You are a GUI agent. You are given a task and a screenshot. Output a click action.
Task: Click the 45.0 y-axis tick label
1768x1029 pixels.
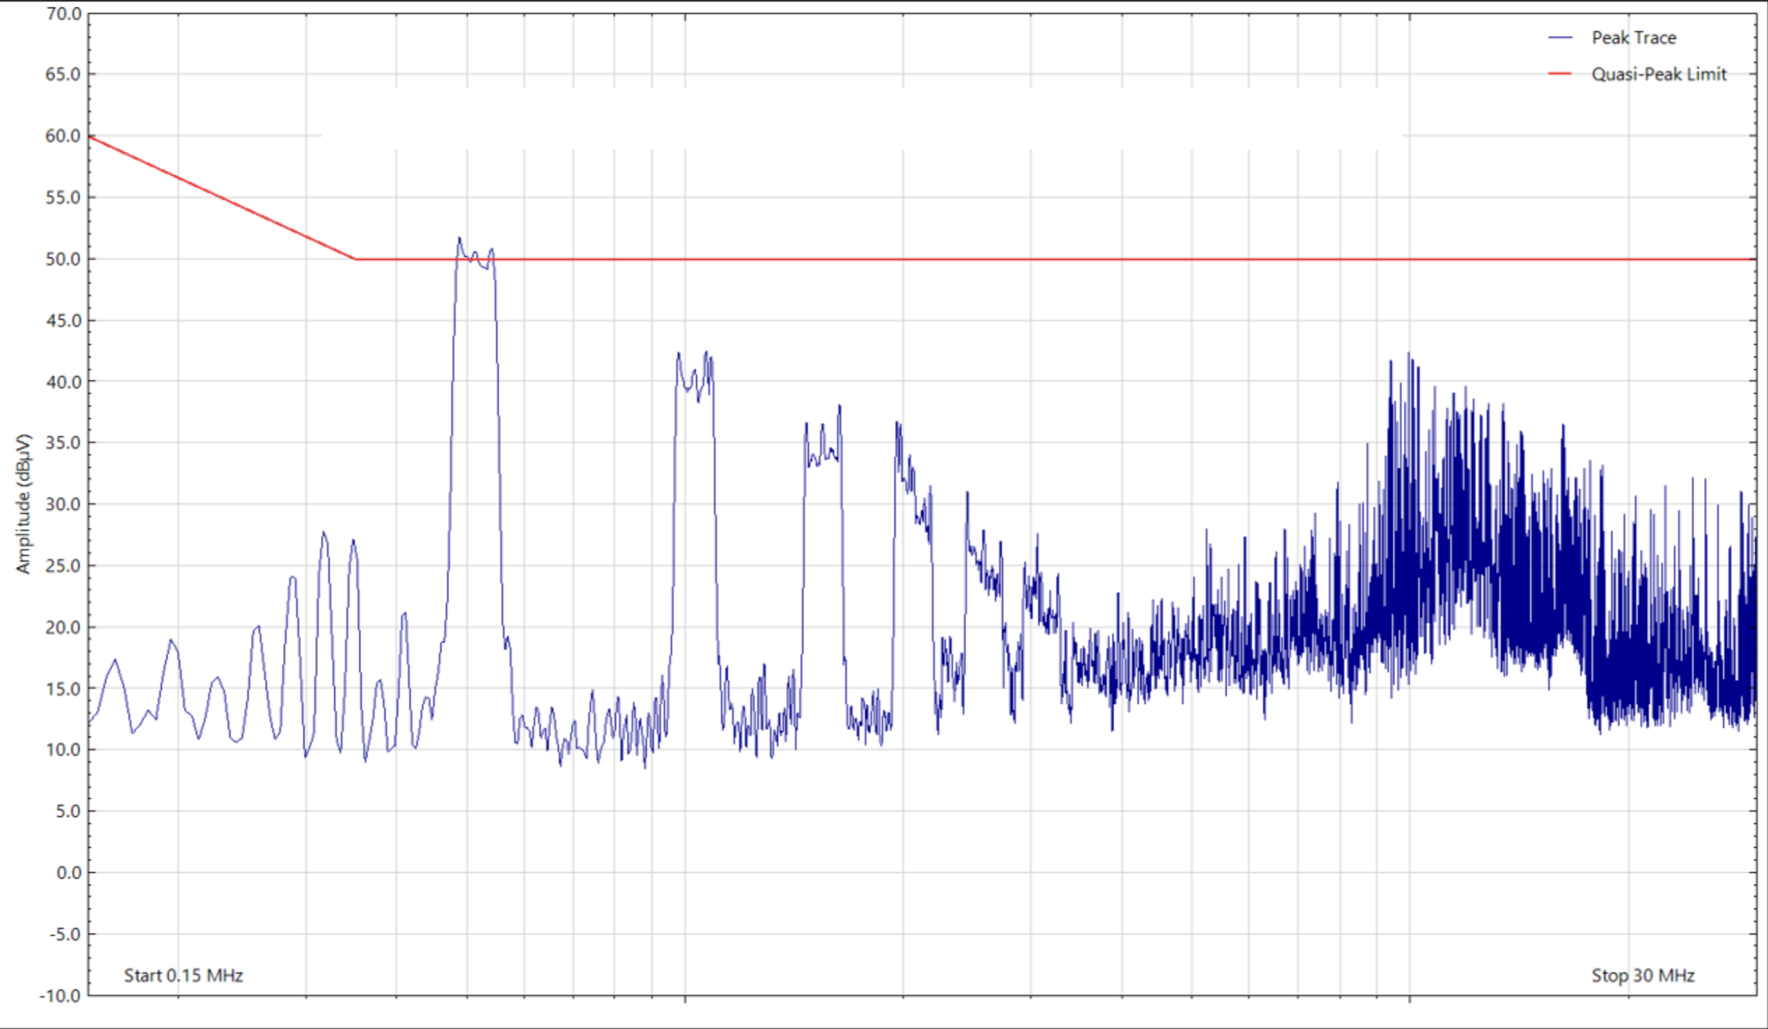coord(64,320)
